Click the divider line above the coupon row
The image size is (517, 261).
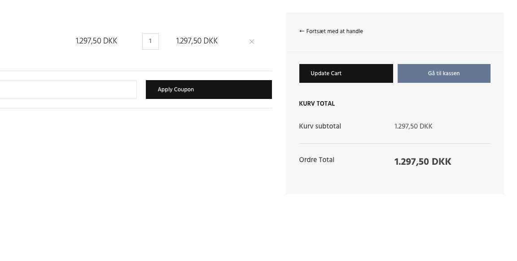[135, 71]
